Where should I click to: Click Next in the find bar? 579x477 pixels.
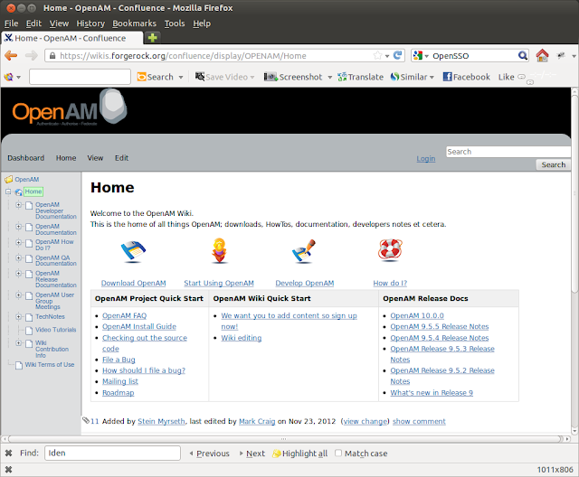(252, 454)
